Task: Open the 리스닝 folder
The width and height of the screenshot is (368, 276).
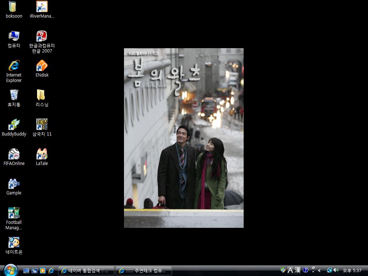Action: 42,98
